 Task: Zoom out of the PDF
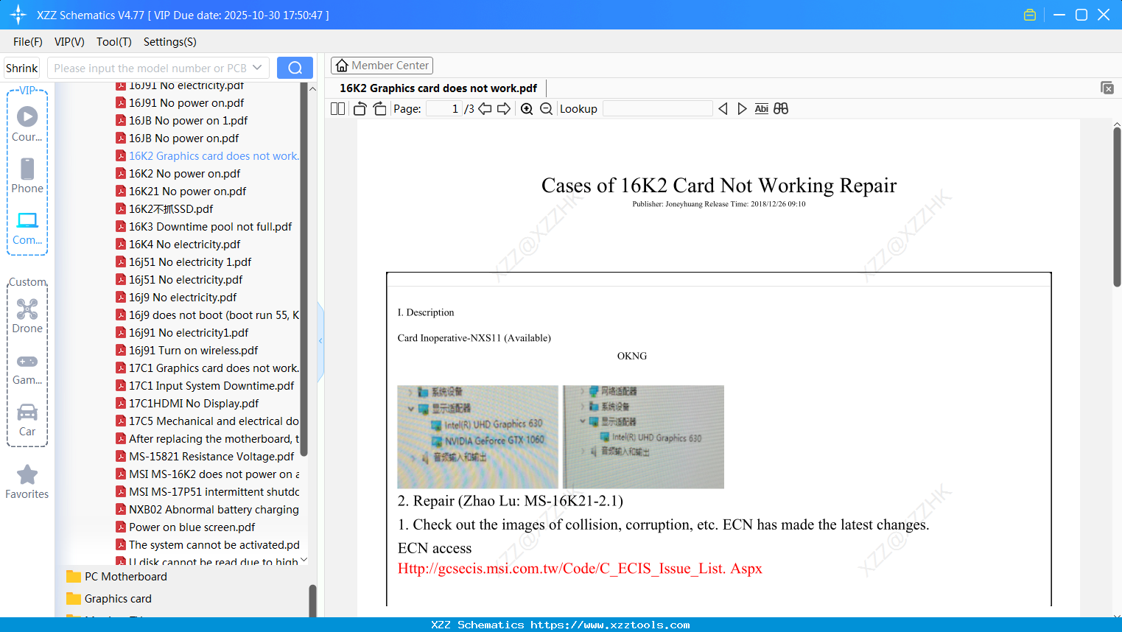(547, 109)
